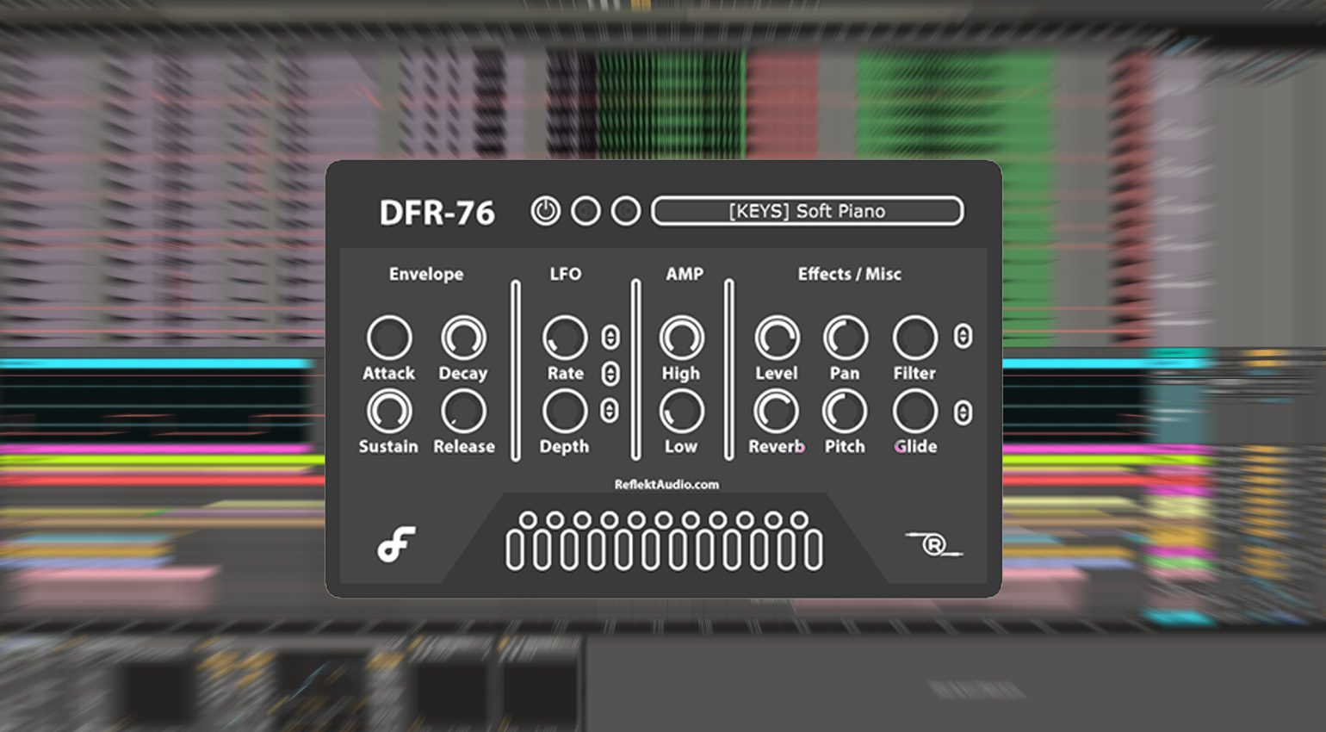
Task: Toggle the DFR-76 power button
Action: point(545,211)
